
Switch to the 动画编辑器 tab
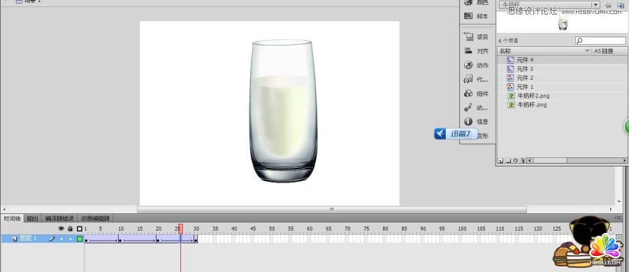(96, 219)
